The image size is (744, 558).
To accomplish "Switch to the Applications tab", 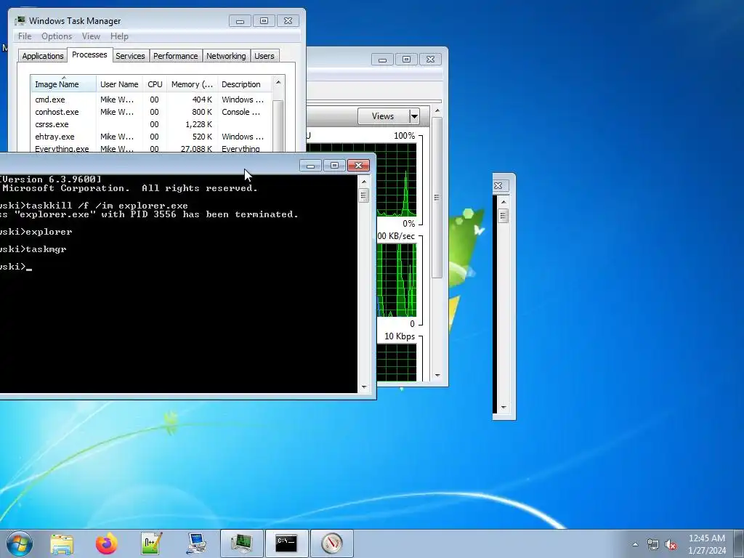I will point(43,56).
